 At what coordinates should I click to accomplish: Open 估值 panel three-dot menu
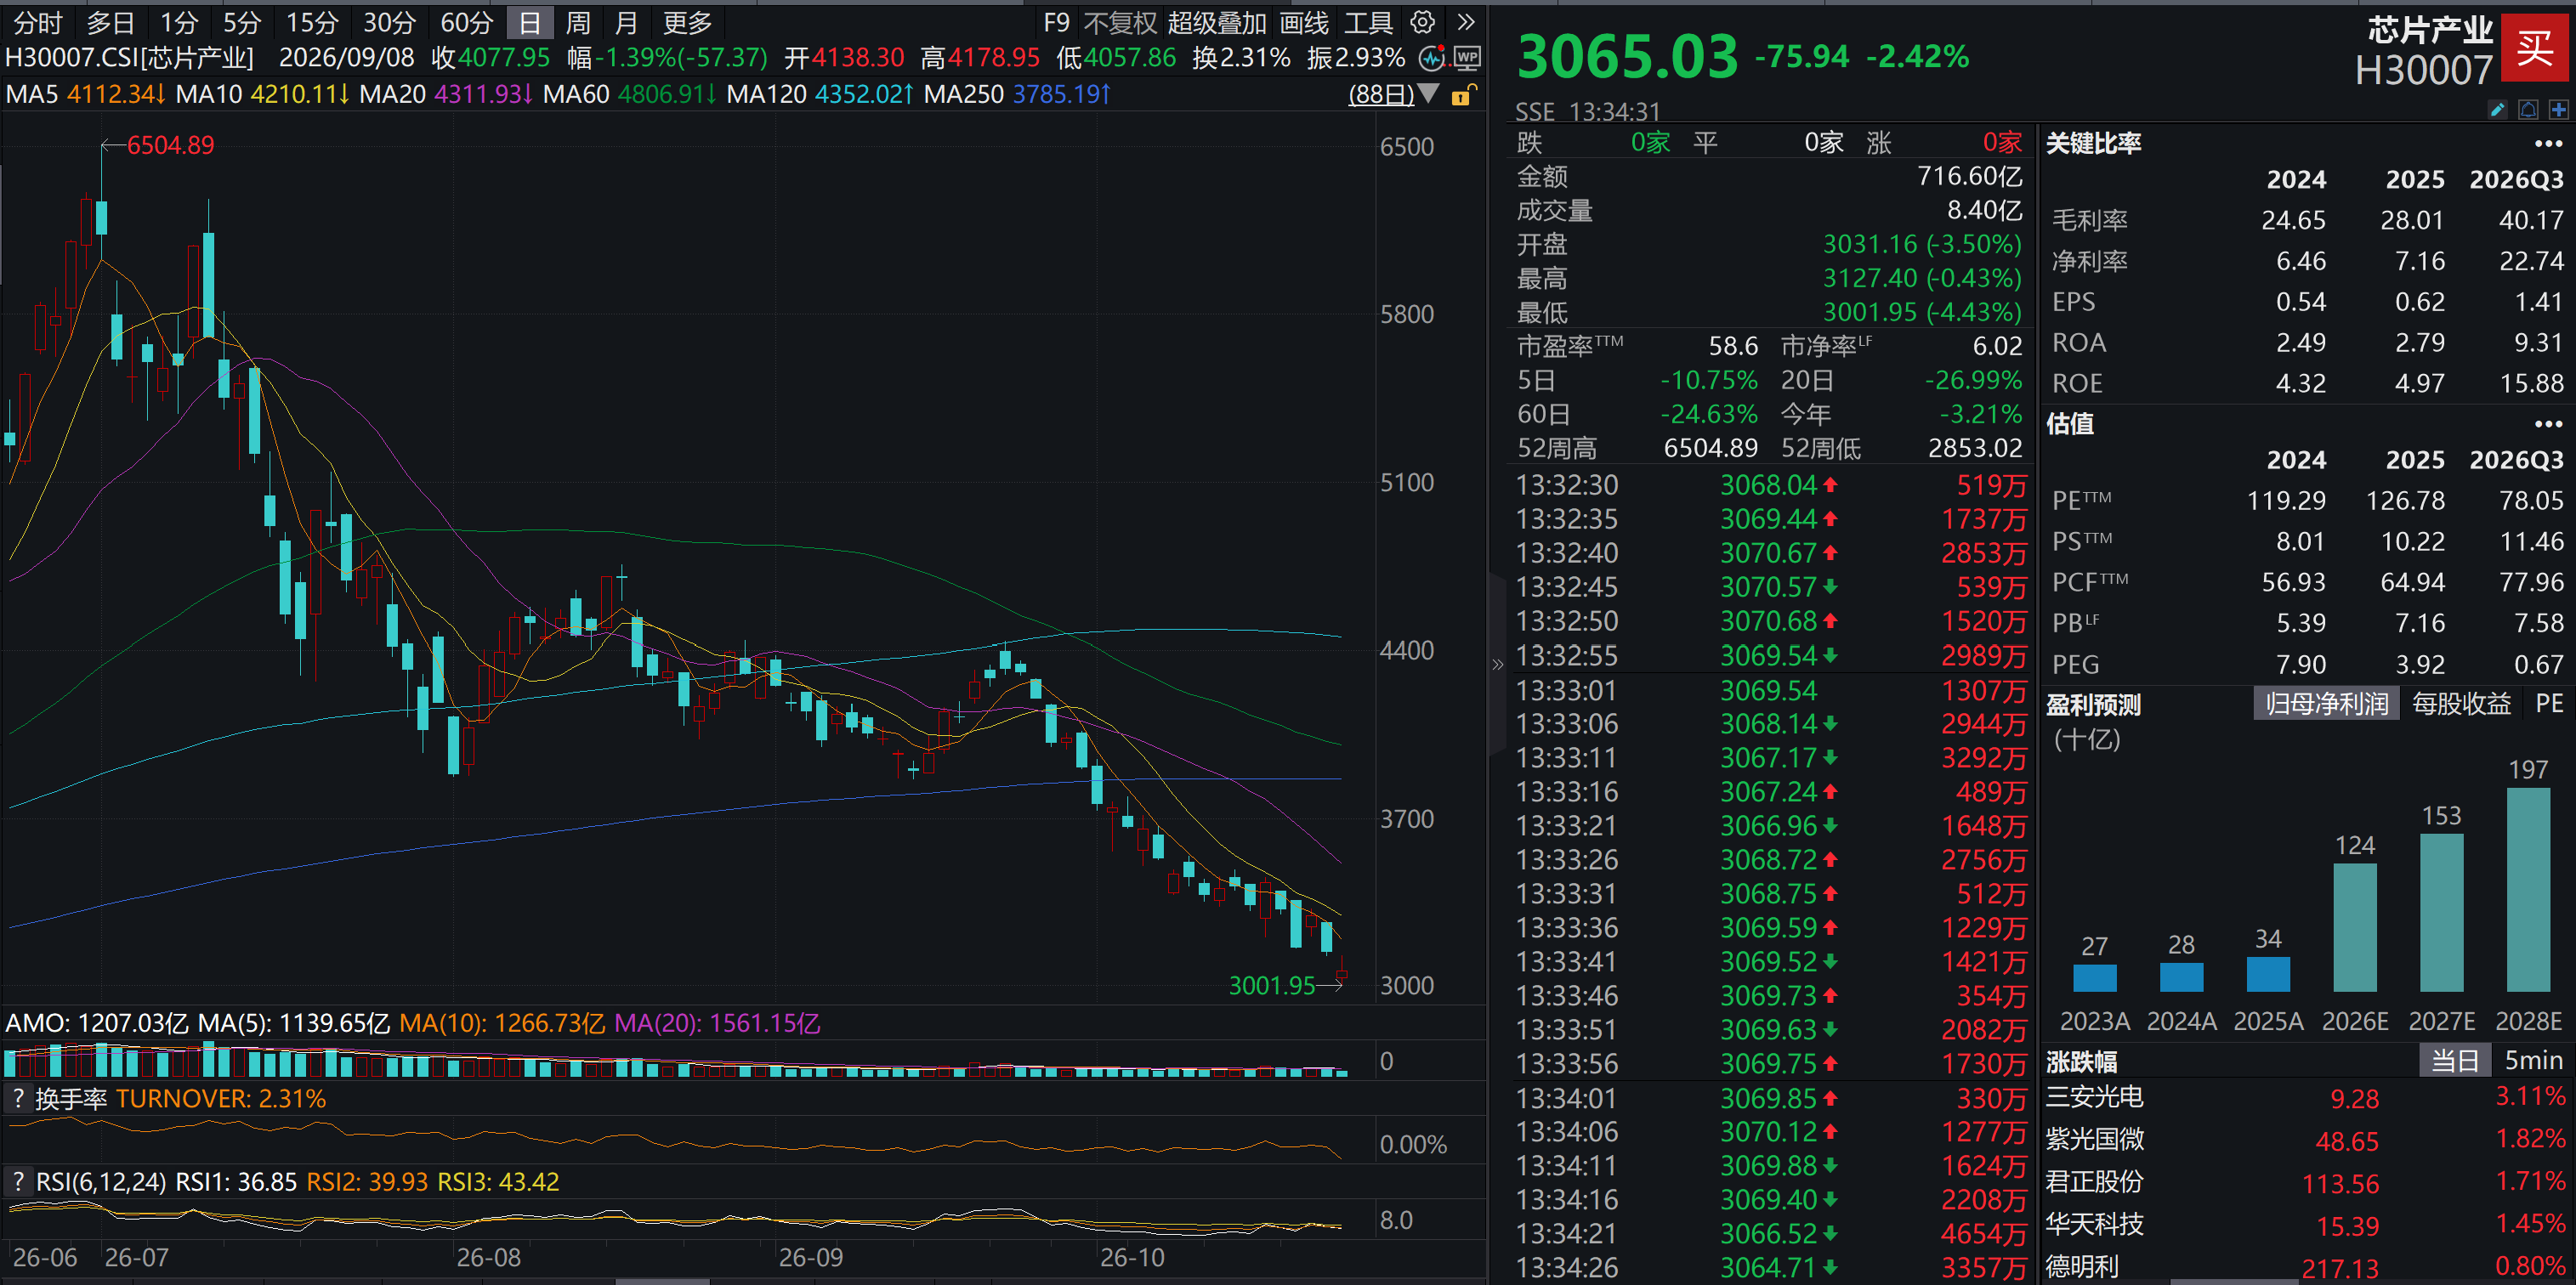click(x=2548, y=424)
